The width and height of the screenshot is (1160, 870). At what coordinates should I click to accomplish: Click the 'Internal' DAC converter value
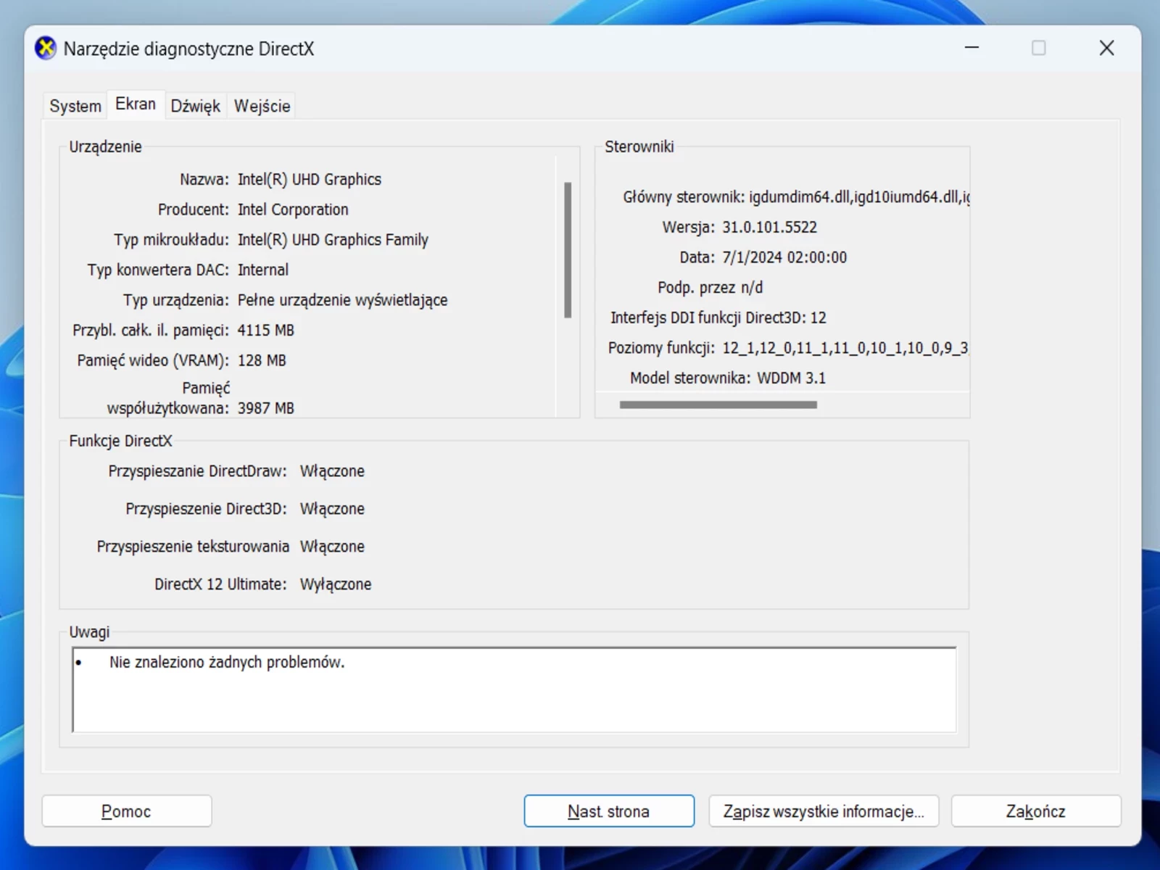tap(263, 270)
